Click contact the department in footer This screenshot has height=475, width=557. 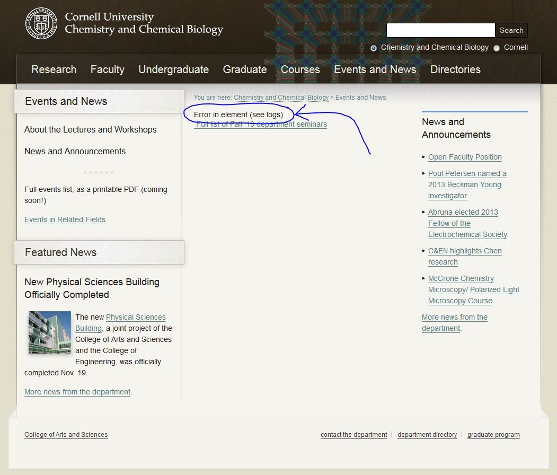point(354,435)
